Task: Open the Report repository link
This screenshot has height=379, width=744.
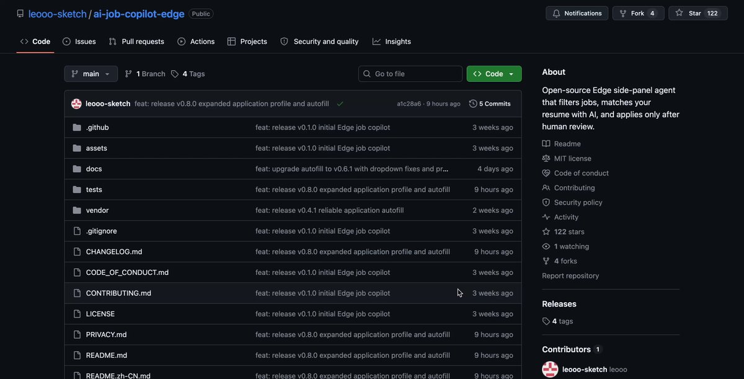Action: (x=570, y=276)
